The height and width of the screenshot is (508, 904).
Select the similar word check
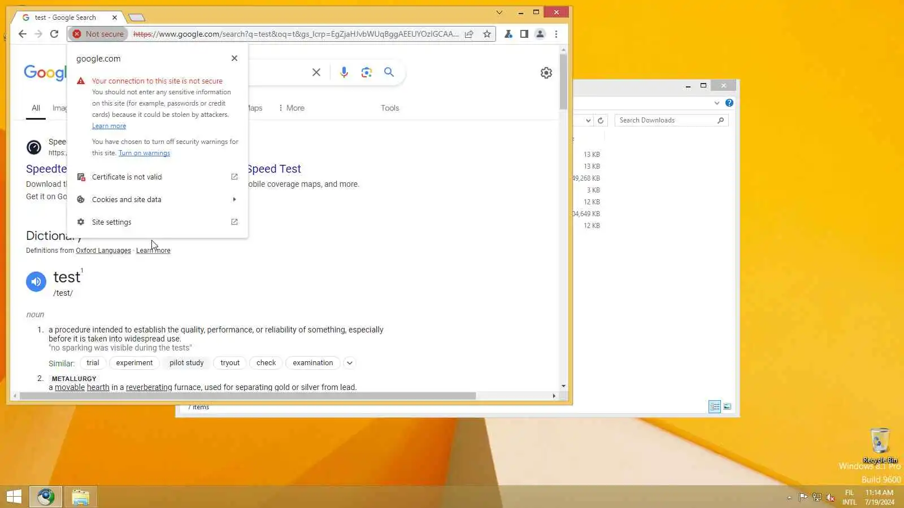click(266, 363)
